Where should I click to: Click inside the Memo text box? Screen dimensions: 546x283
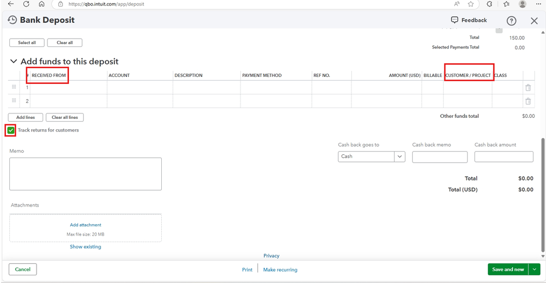(x=85, y=174)
